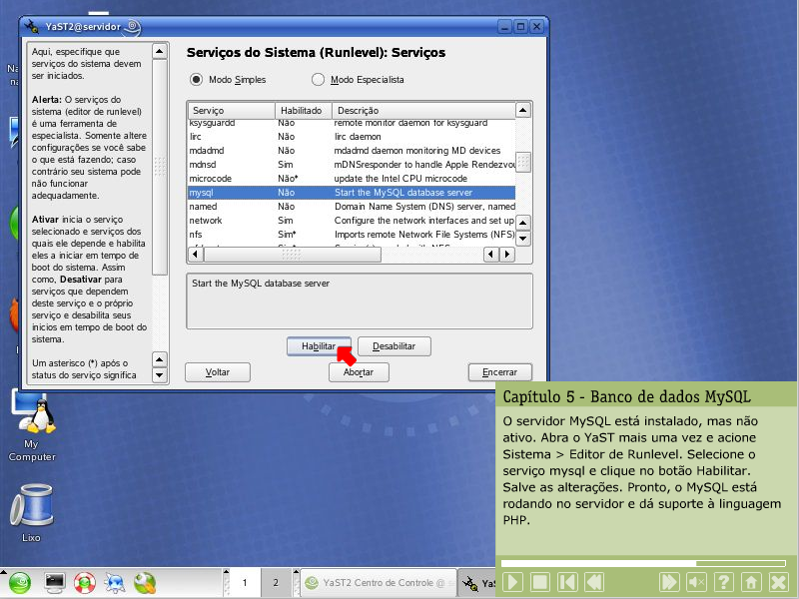Mute audio with the speaker icon
This screenshot has width=799, height=599.
(x=697, y=582)
